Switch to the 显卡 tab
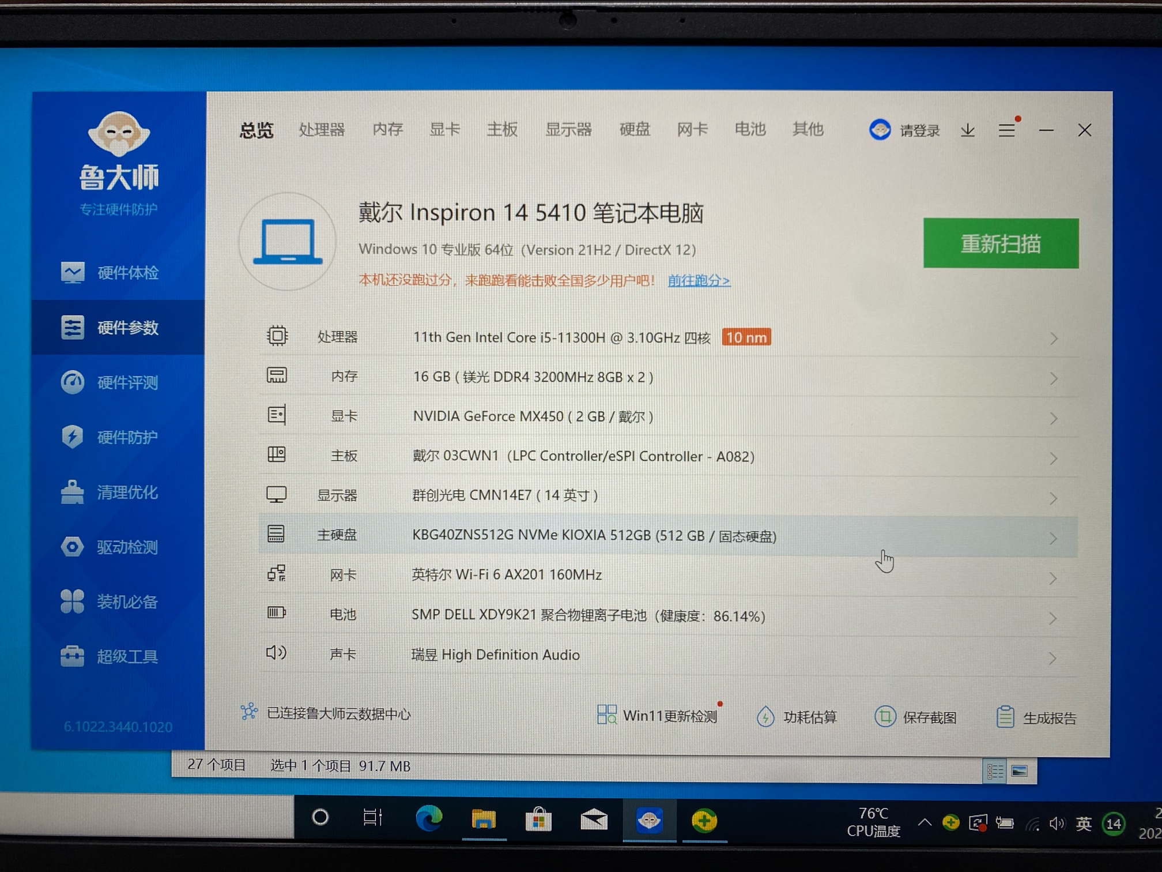Screen dimensions: 1162x872 (x=444, y=130)
